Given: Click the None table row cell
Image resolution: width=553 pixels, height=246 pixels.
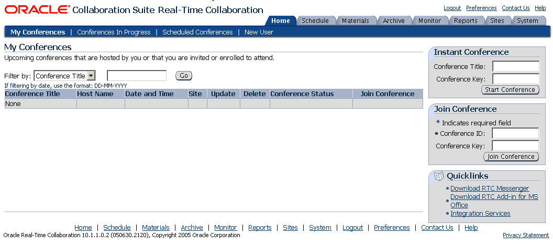Looking at the screenshot, I should (40, 104).
